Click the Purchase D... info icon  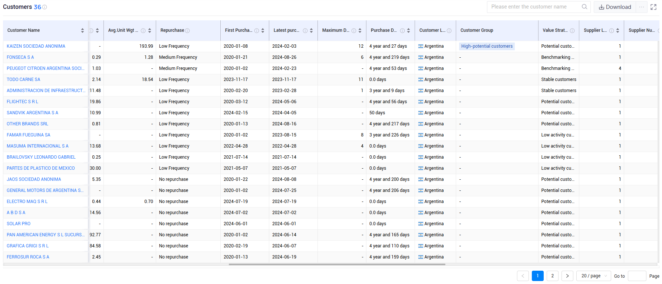pyautogui.click(x=402, y=31)
